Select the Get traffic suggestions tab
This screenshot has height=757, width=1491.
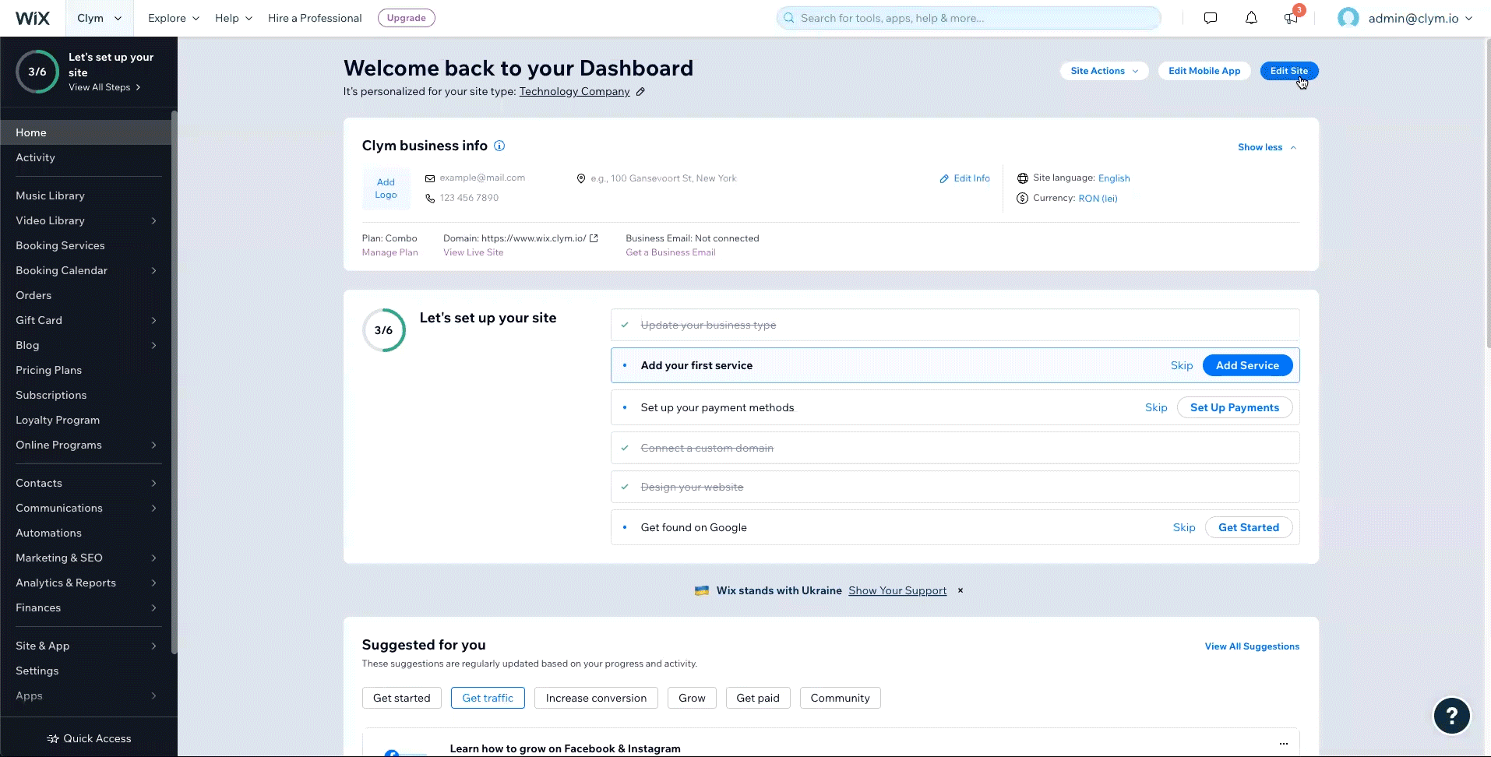tap(488, 698)
